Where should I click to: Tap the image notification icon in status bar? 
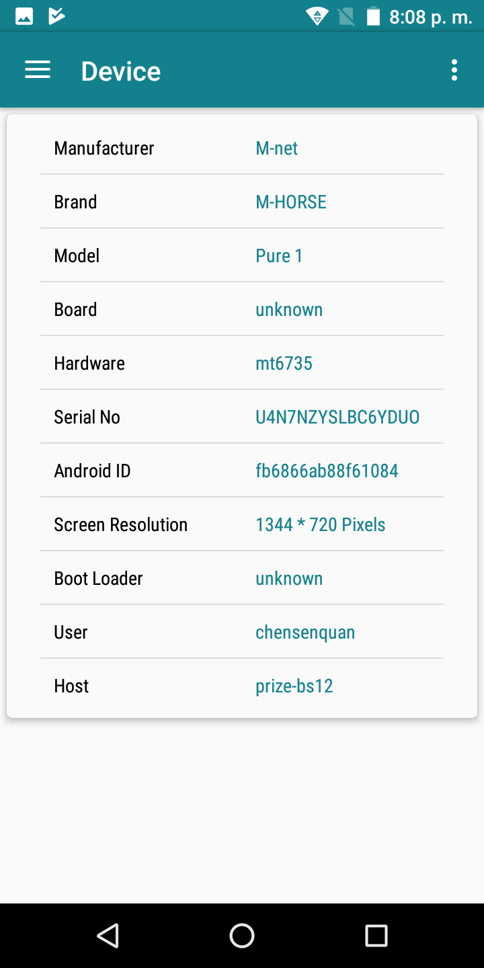(x=24, y=16)
